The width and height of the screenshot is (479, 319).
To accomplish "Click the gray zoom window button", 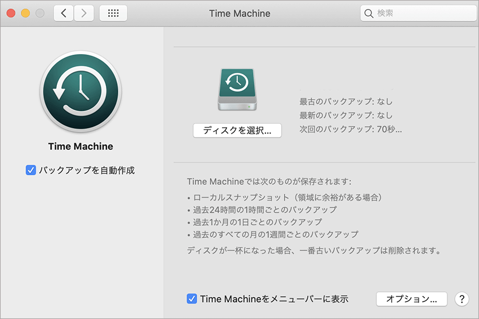I will click(39, 13).
